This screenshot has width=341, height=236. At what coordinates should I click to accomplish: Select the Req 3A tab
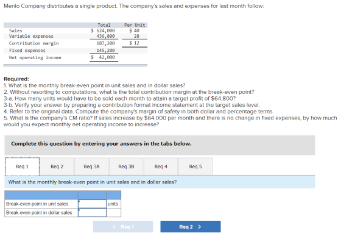(x=91, y=166)
